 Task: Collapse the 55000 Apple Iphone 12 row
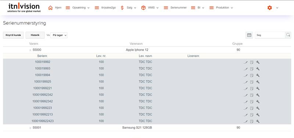tap(30, 50)
